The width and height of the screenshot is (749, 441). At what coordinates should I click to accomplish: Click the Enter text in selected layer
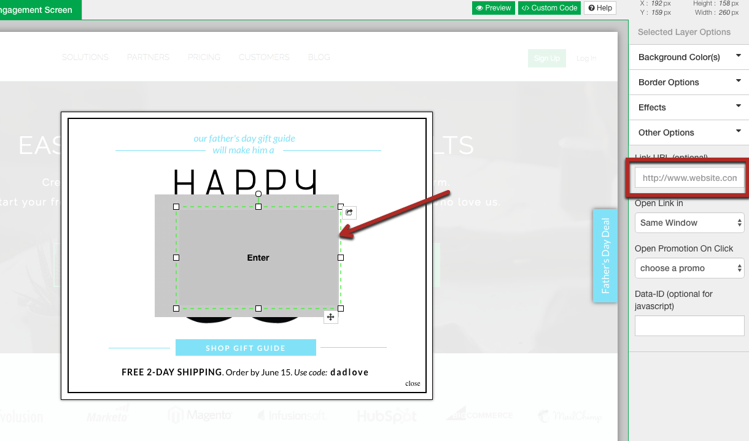258,258
